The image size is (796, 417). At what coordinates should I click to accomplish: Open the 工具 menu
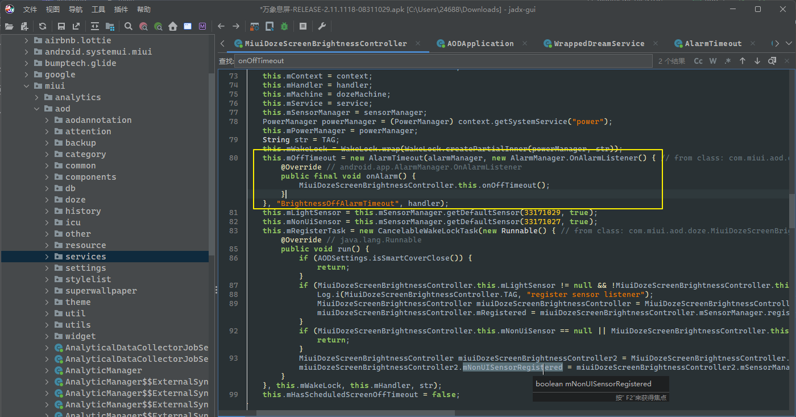[x=98, y=9]
